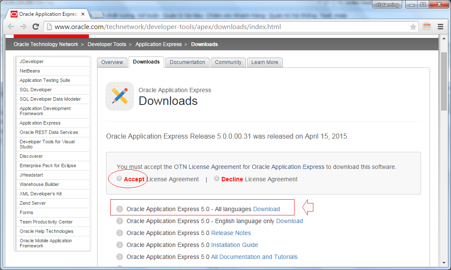The height and width of the screenshot is (270, 451).
Task: Open the Learn More tab
Action: click(265, 62)
